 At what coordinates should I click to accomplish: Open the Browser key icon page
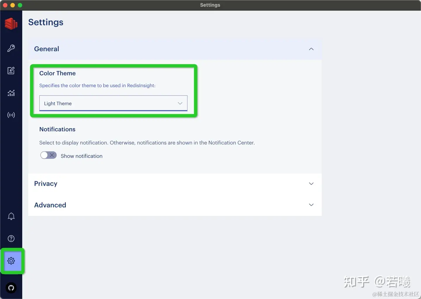tap(11, 48)
